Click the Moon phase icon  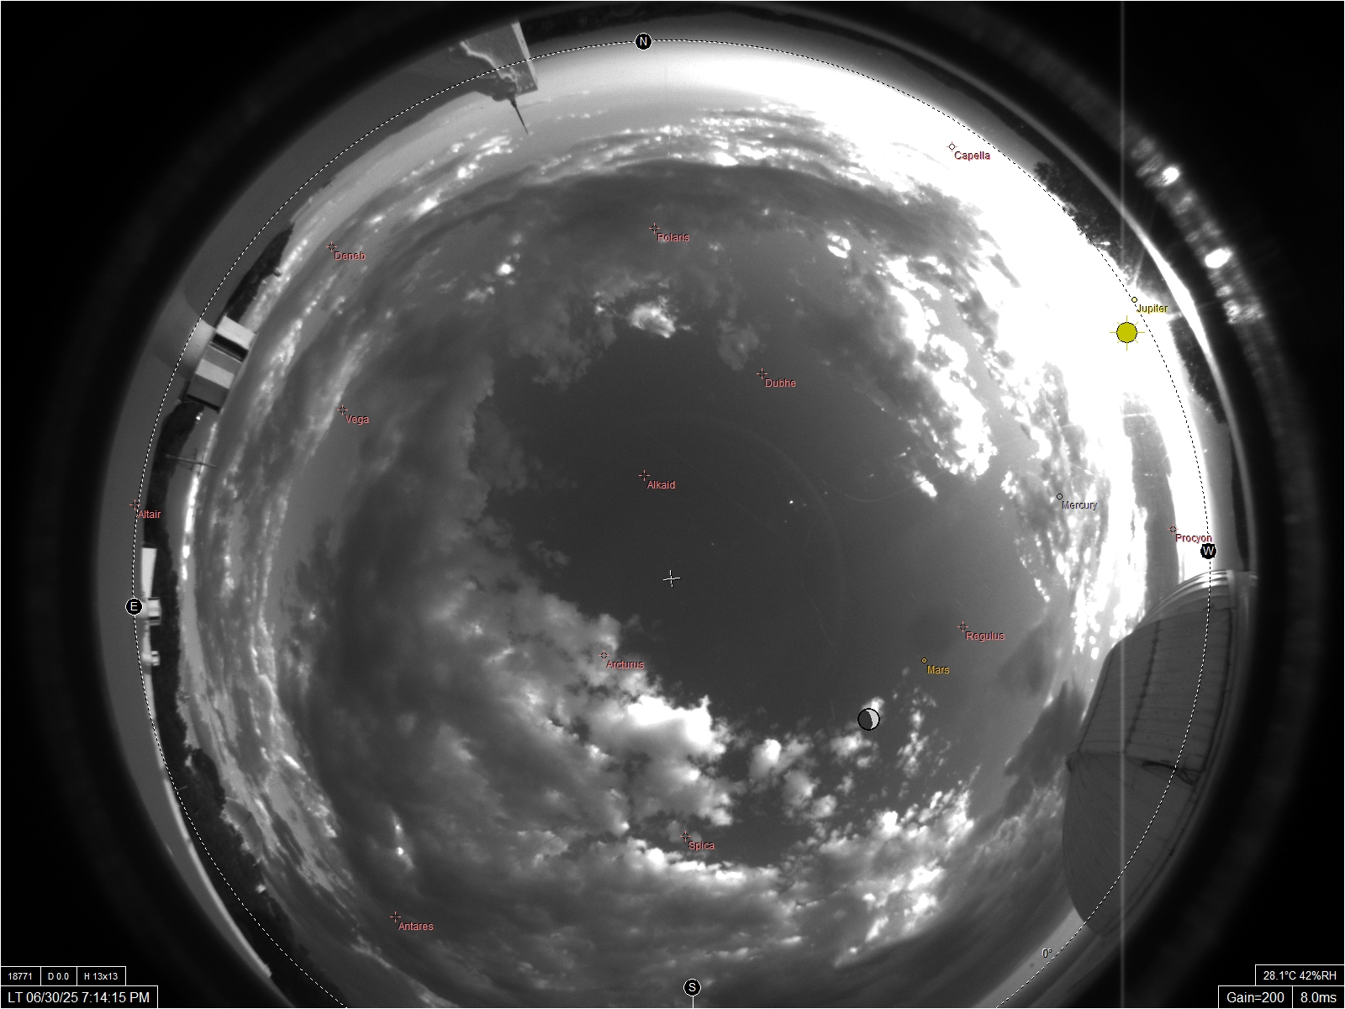point(868,719)
